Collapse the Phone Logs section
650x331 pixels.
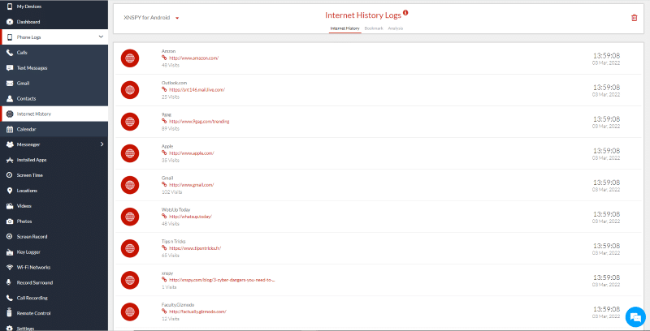click(x=101, y=37)
